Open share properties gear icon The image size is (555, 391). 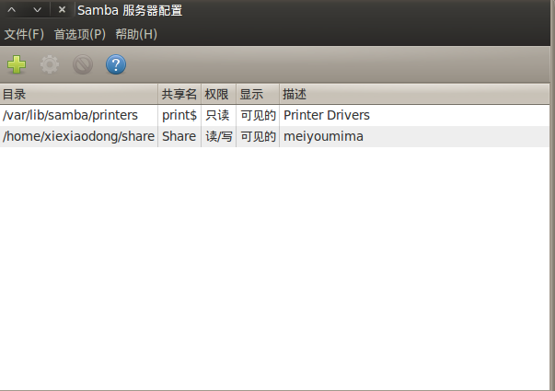pos(50,64)
